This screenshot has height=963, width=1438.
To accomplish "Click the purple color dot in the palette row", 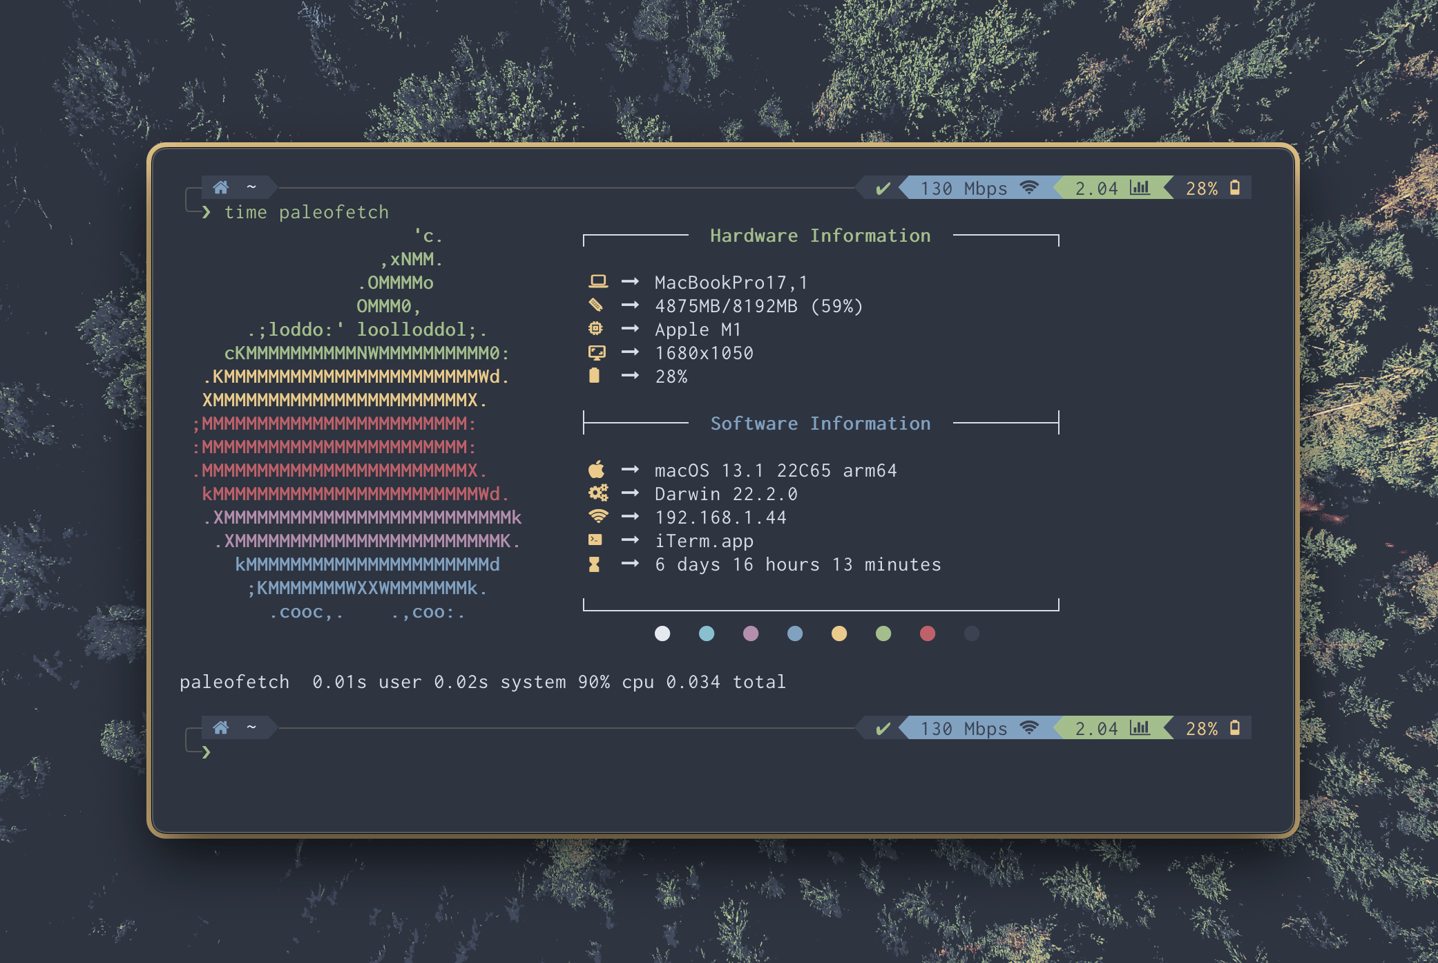I will click(751, 633).
